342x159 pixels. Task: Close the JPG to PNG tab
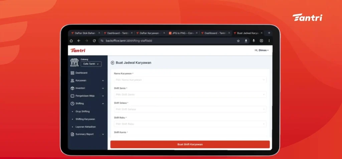tap(196, 33)
